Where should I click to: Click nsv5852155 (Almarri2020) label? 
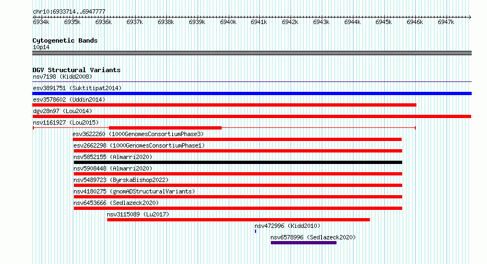click(x=113, y=157)
